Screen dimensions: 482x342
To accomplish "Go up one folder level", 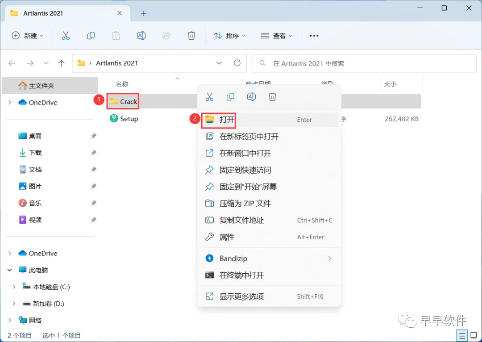I will (x=62, y=63).
